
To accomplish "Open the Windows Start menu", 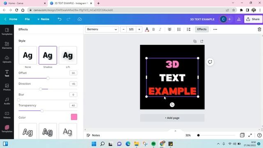I will click(94, 144).
